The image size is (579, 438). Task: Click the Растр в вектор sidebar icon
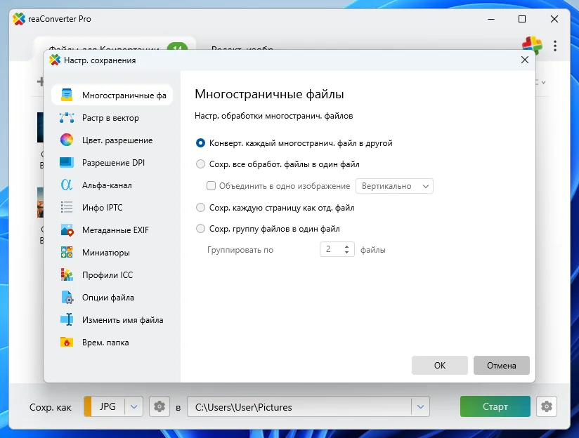pyautogui.click(x=67, y=118)
